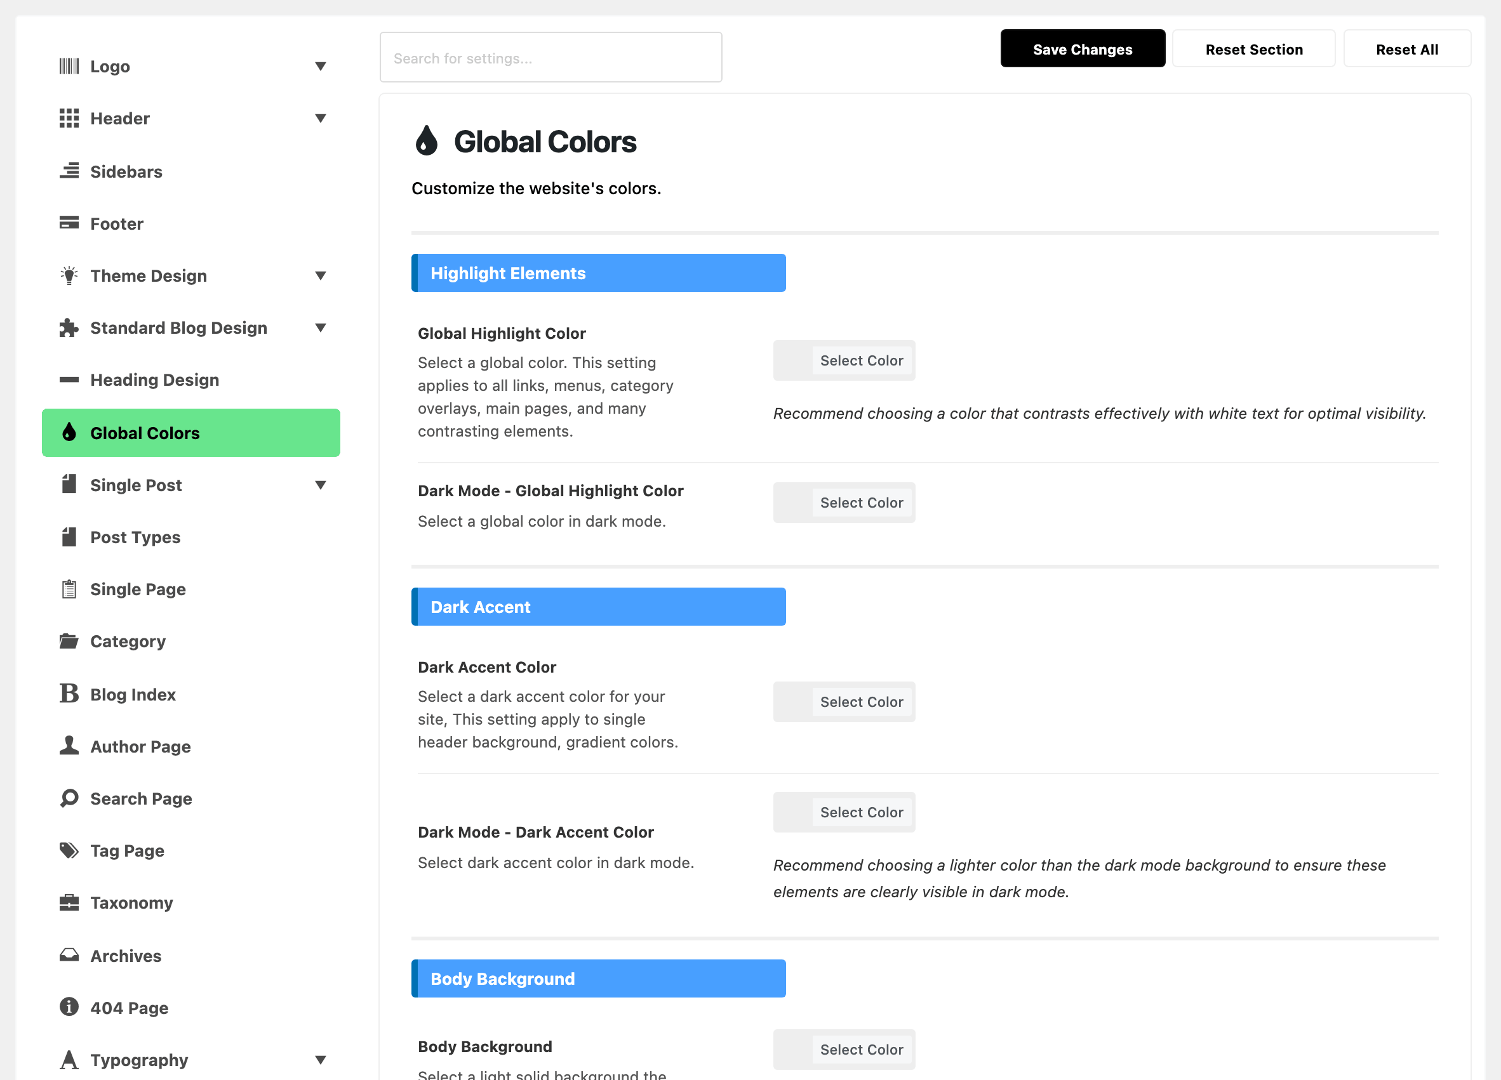The image size is (1501, 1080).
Task: Click the Author Page person icon
Action: (69, 746)
